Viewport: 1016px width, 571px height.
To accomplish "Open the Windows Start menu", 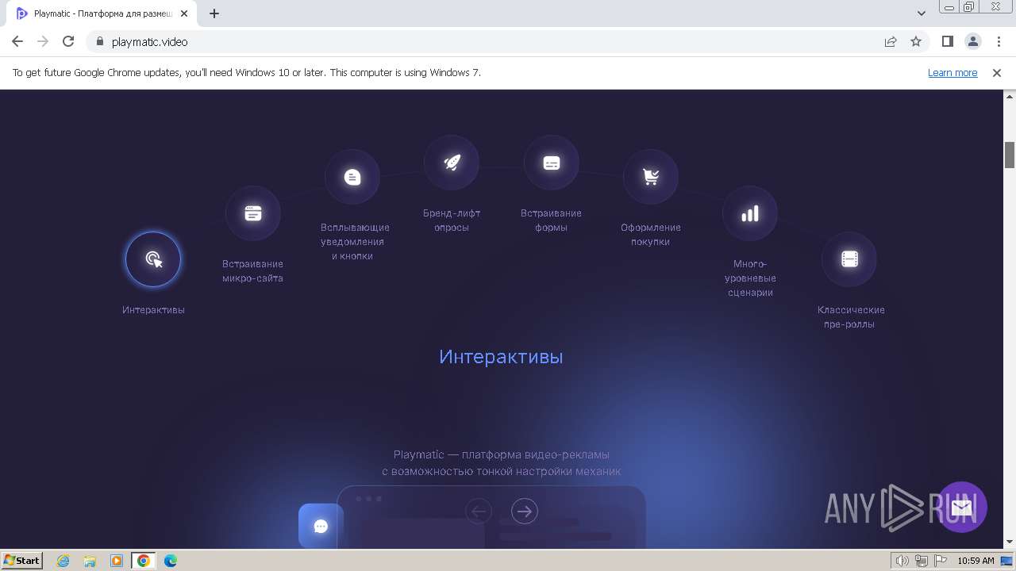I will tap(22, 561).
